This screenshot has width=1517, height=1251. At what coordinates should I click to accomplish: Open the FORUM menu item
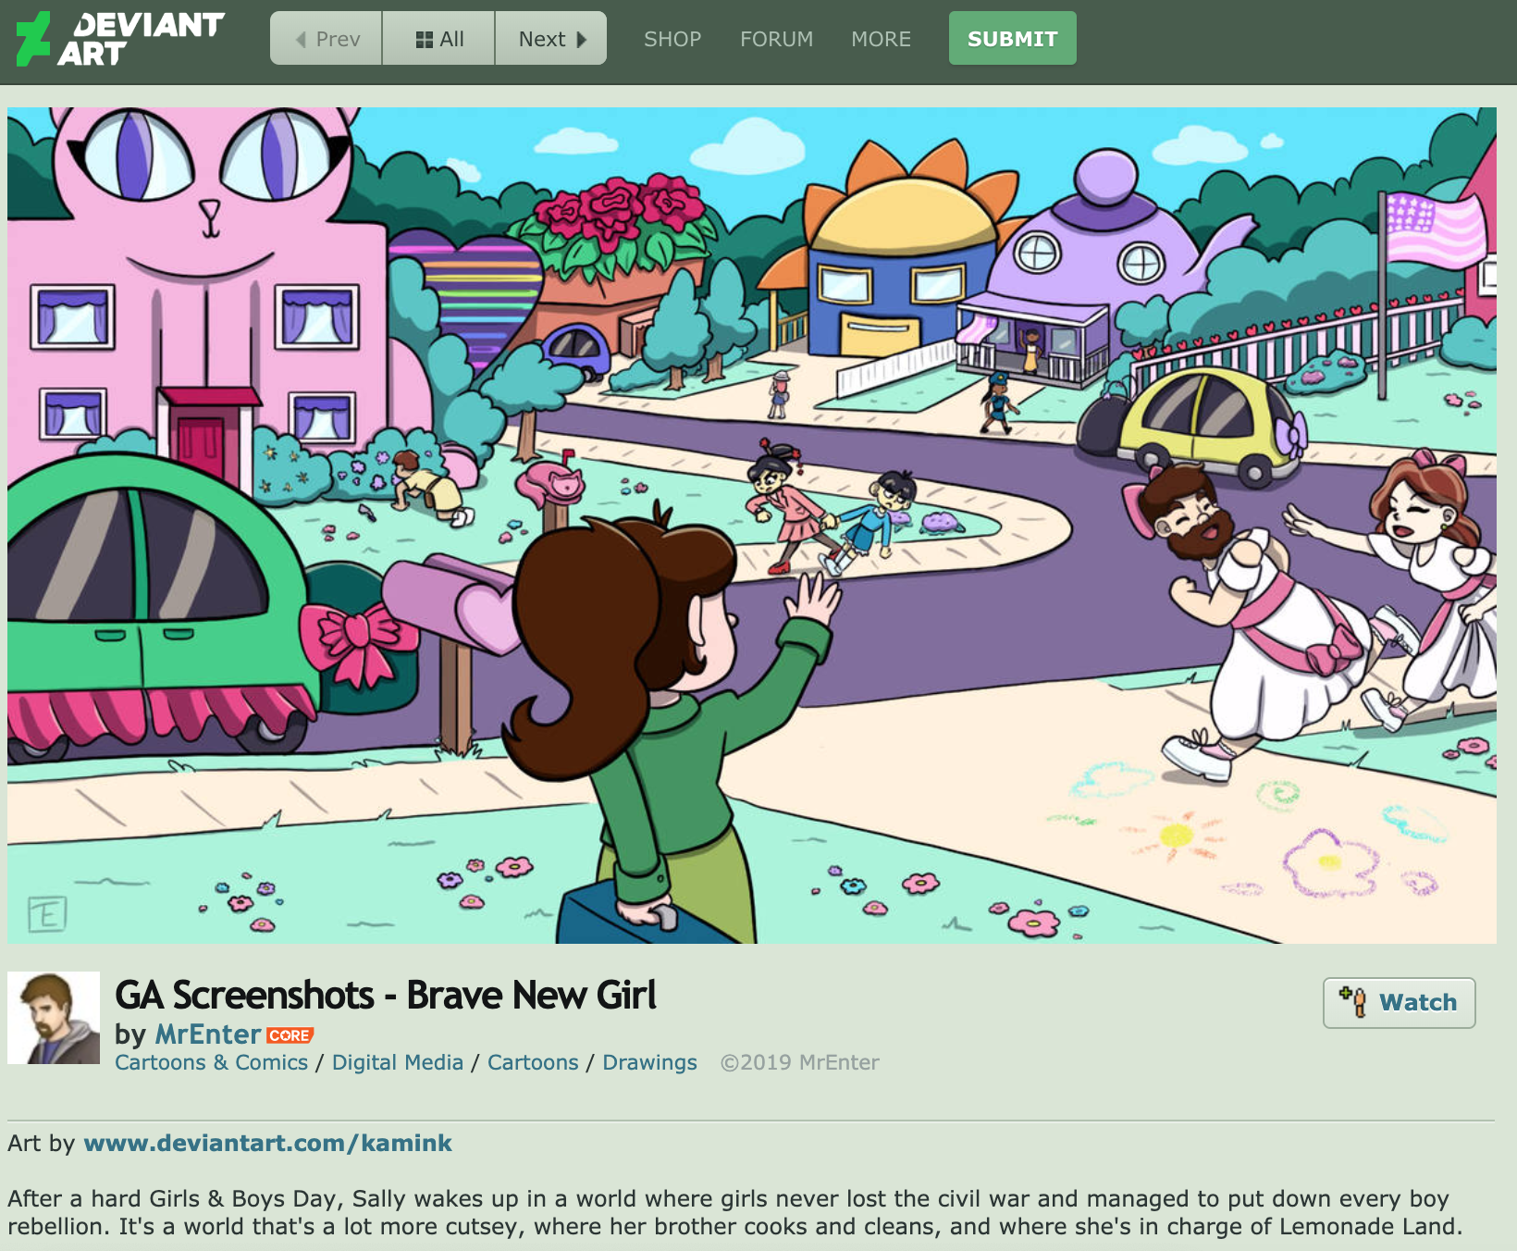(777, 39)
